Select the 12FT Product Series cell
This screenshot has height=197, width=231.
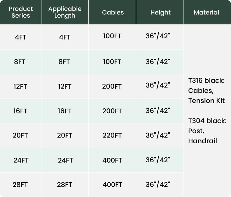click(20, 86)
